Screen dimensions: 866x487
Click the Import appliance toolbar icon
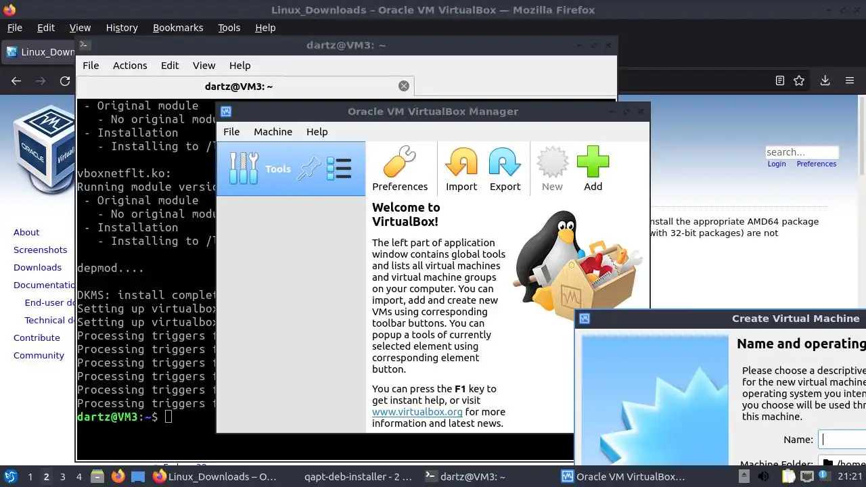tap(461, 169)
